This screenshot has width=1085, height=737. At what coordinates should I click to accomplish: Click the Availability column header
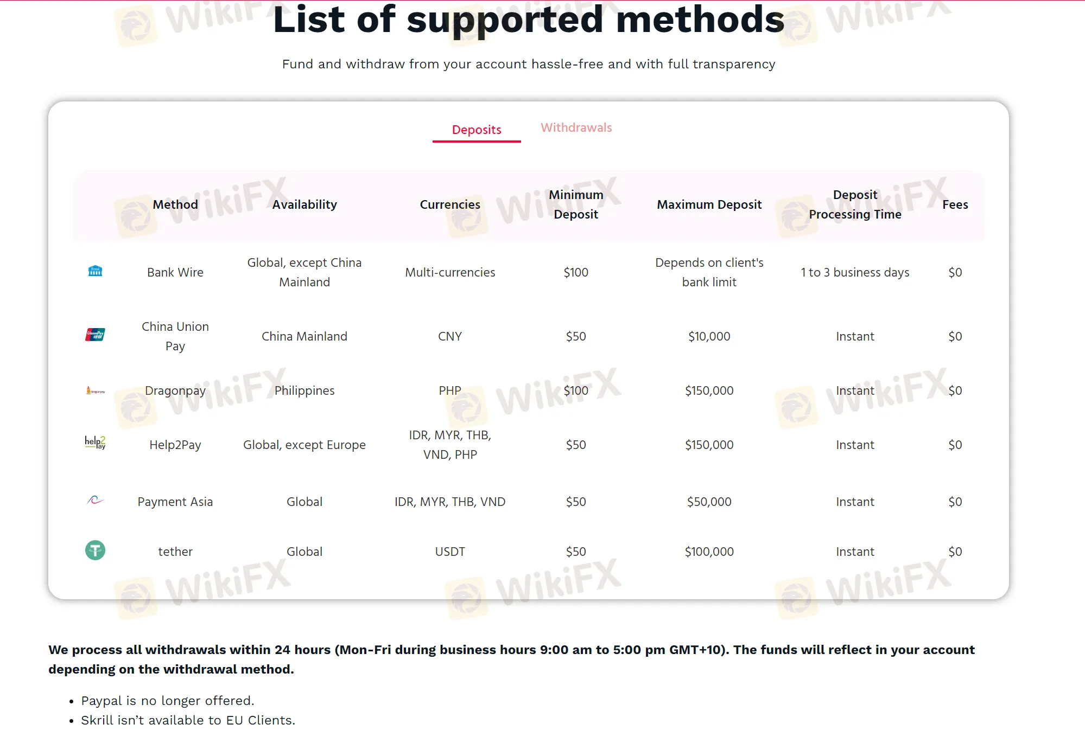point(304,204)
